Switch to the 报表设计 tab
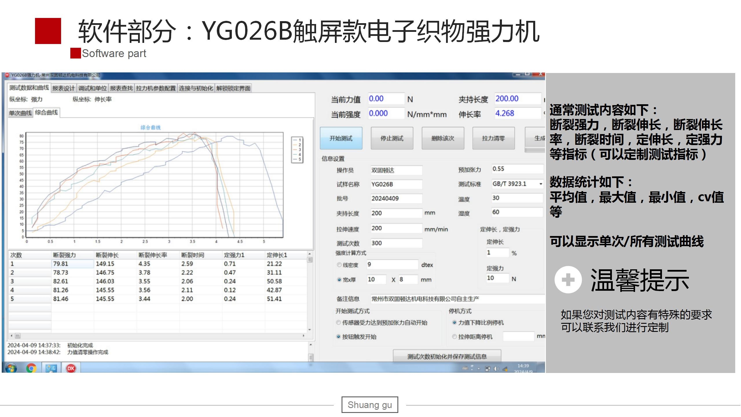 (63, 88)
